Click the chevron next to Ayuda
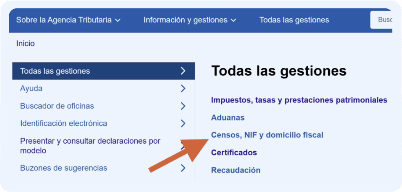 [183, 89]
